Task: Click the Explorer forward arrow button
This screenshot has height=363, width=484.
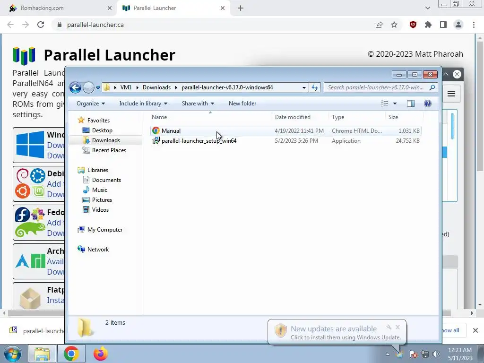Action: click(88, 87)
